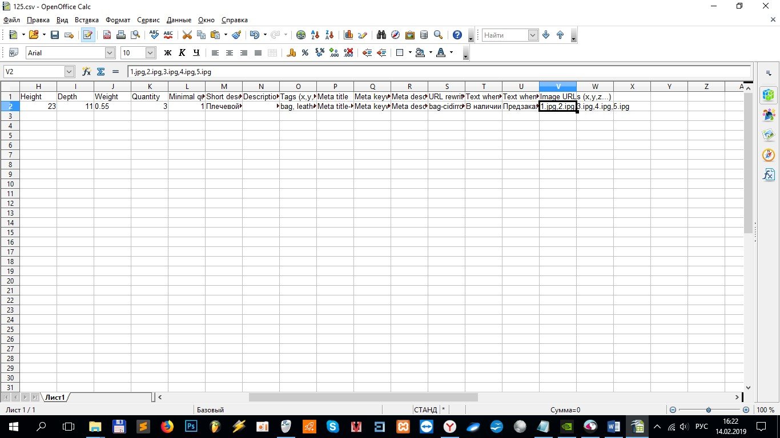Click the 100 % zoom level in status bar
This screenshot has height=438, width=780.
click(x=766, y=409)
